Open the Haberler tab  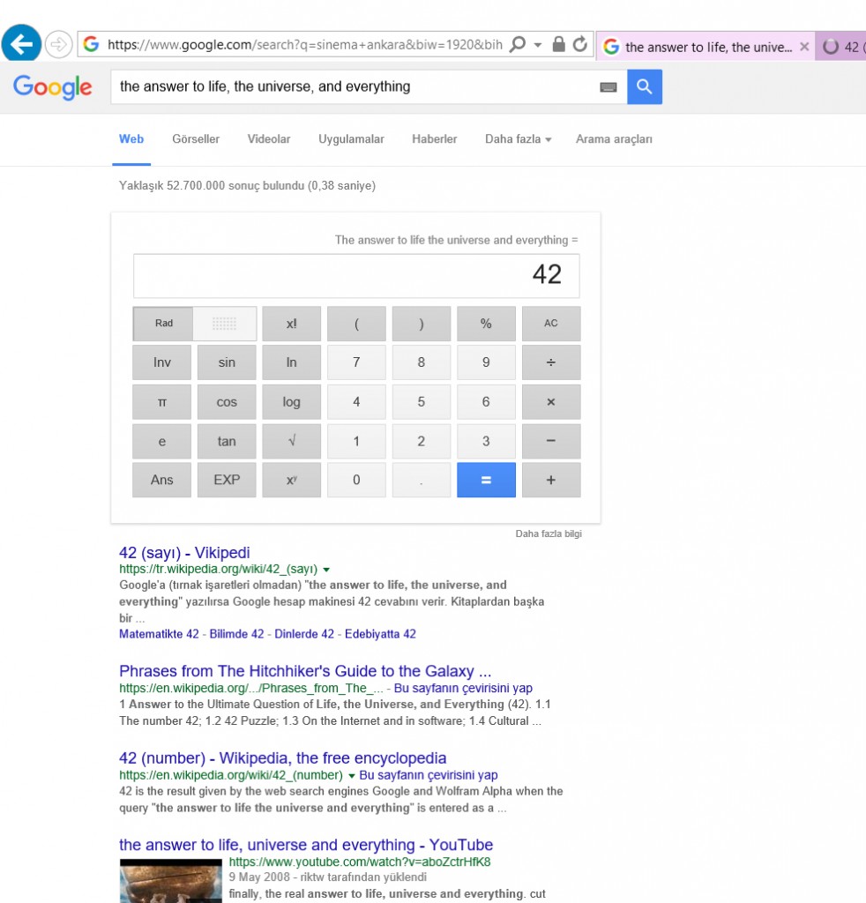(x=434, y=138)
